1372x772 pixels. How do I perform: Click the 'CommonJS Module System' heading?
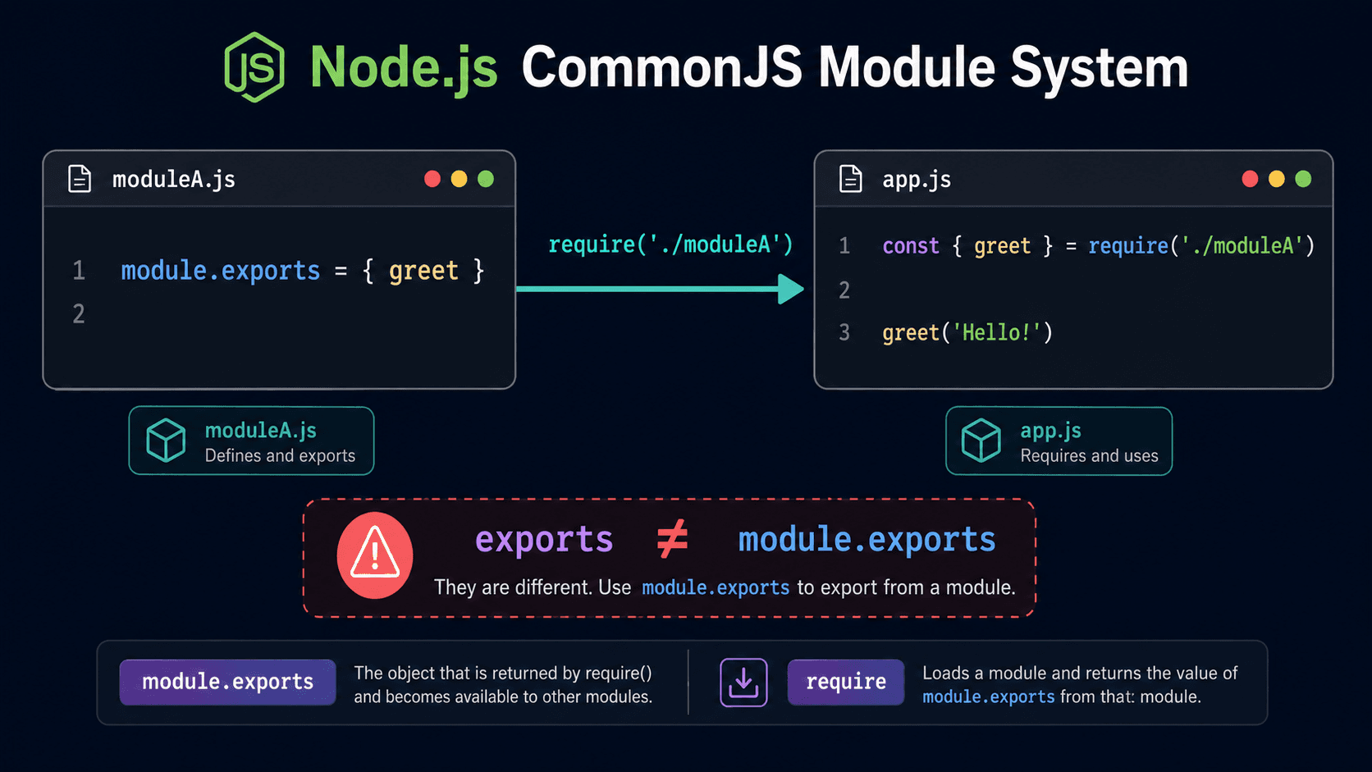pyautogui.click(x=855, y=67)
